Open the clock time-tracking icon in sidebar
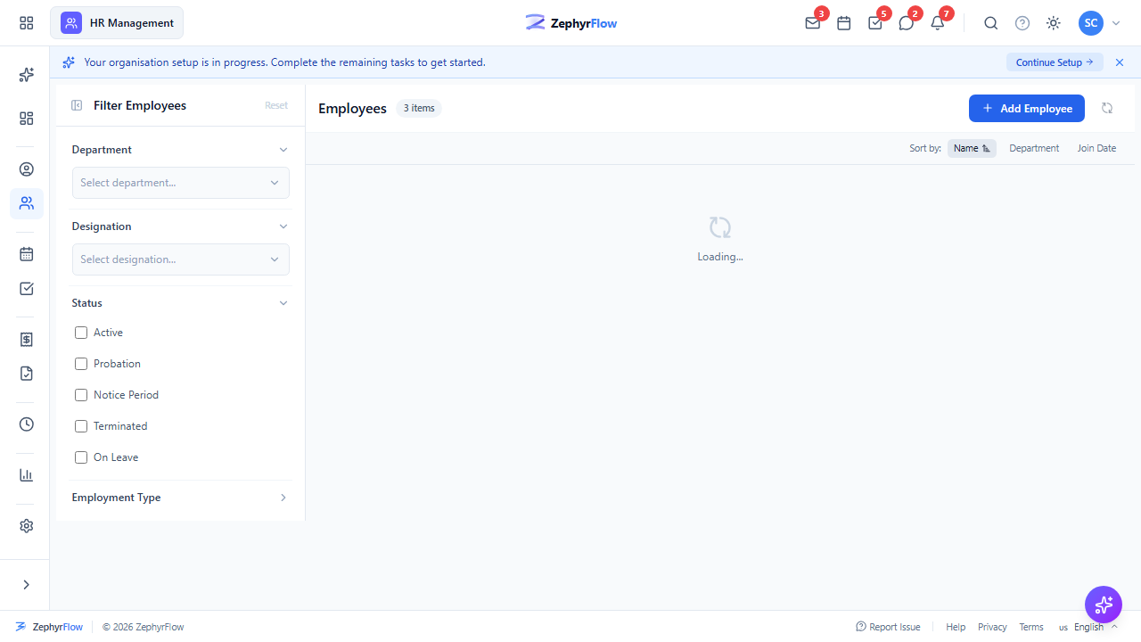Screen dimensions: 1141x642 pyautogui.click(x=27, y=424)
